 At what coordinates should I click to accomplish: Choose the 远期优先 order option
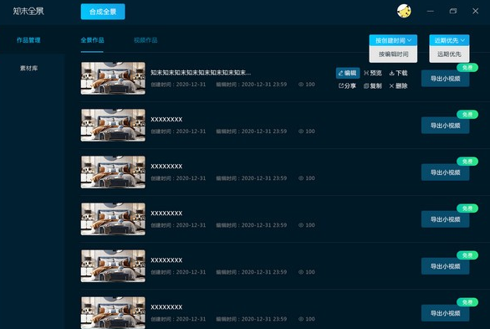point(449,54)
